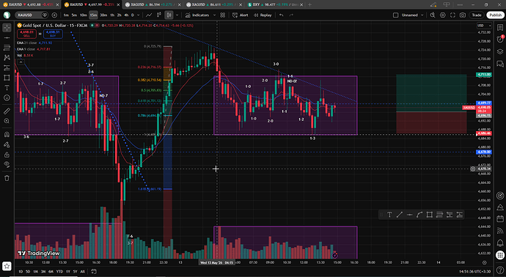Open notifications bell icon
The height and width of the screenshot is (277, 506).
[x=500, y=243]
